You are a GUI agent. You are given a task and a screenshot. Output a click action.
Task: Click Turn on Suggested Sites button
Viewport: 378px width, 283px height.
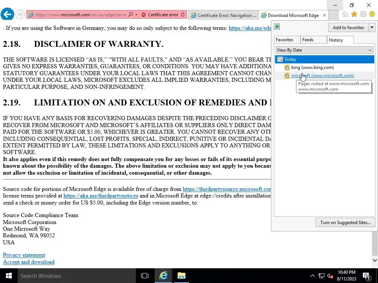(345, 222)
